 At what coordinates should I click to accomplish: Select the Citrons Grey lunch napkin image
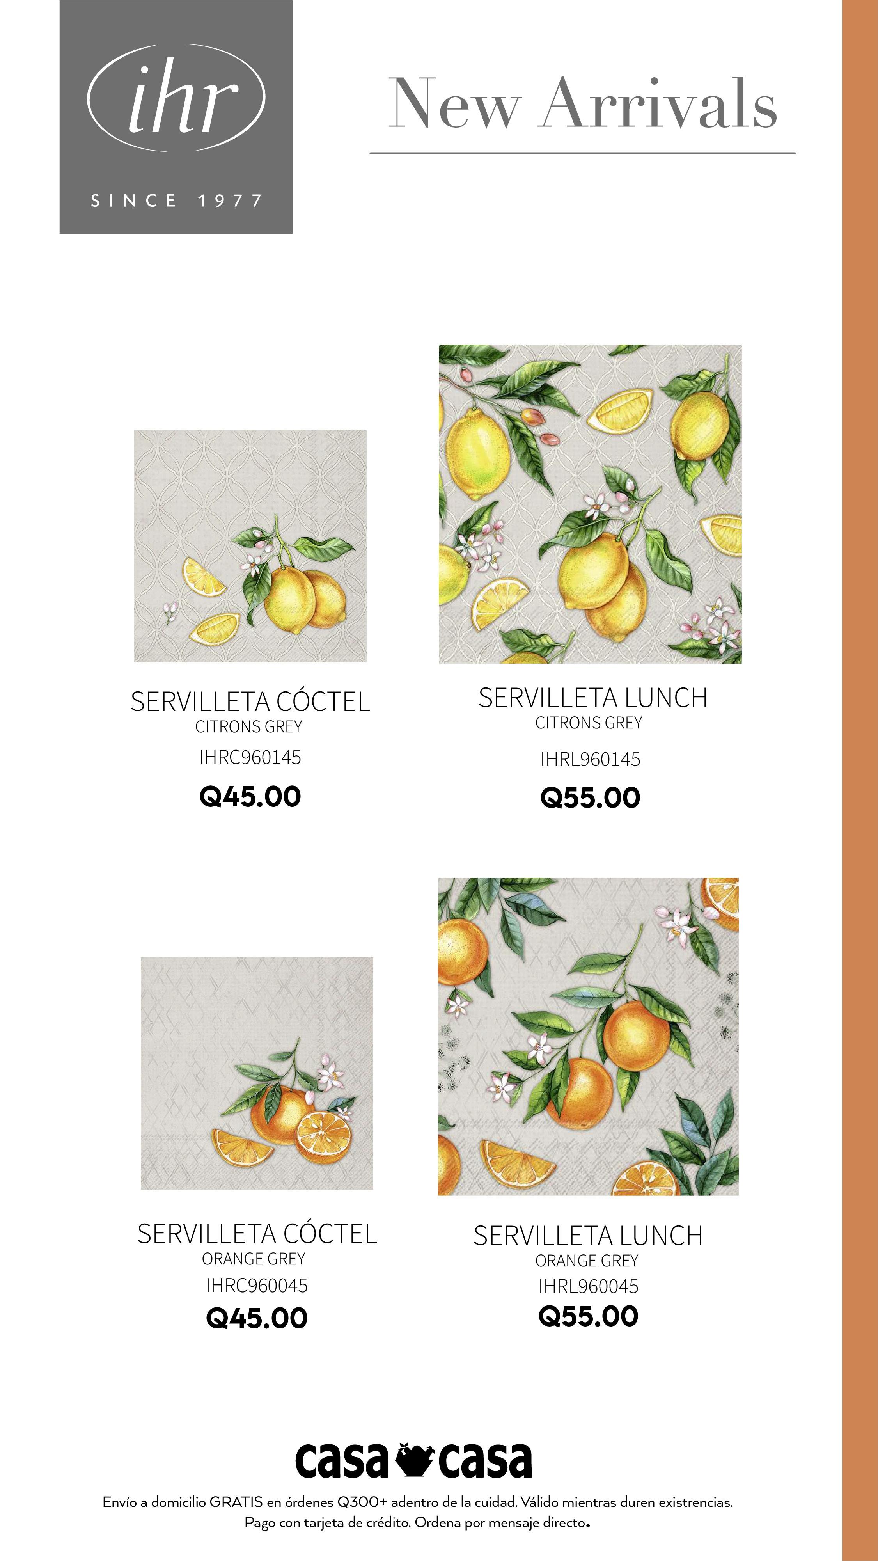coord(590,504)
